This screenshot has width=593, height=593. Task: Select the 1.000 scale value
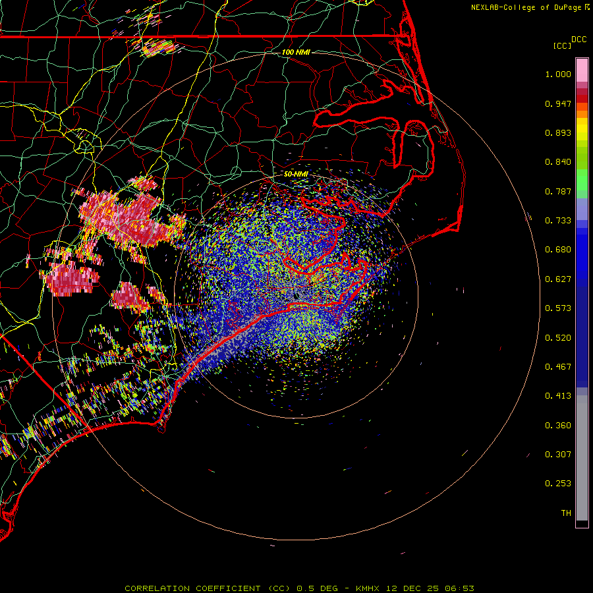(x=558, y=74)
